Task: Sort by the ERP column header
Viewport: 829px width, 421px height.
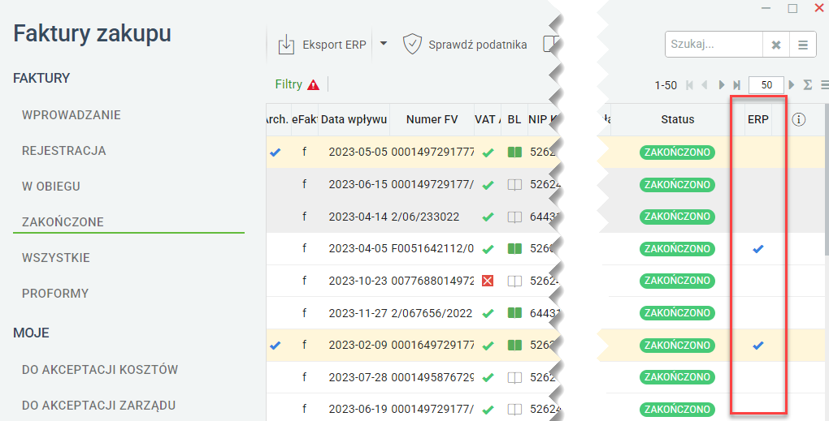Action: point(757,120)
